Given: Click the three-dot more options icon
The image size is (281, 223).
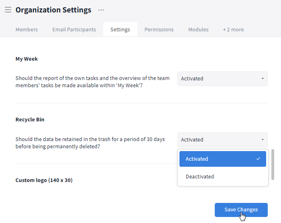Looking at the screenshot, I should pos(101,10).
